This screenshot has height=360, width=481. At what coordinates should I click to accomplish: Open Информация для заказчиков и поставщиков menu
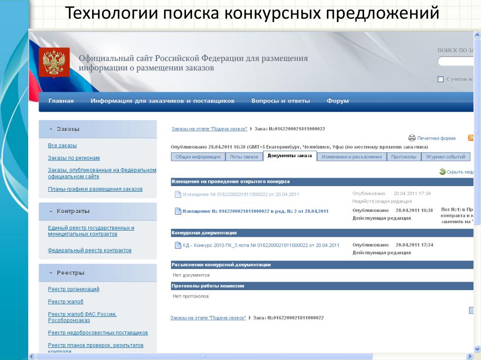click(163, 101)
